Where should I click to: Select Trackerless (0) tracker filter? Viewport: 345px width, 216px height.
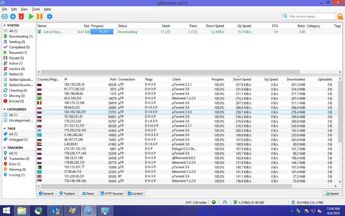(x=19, y=159)
